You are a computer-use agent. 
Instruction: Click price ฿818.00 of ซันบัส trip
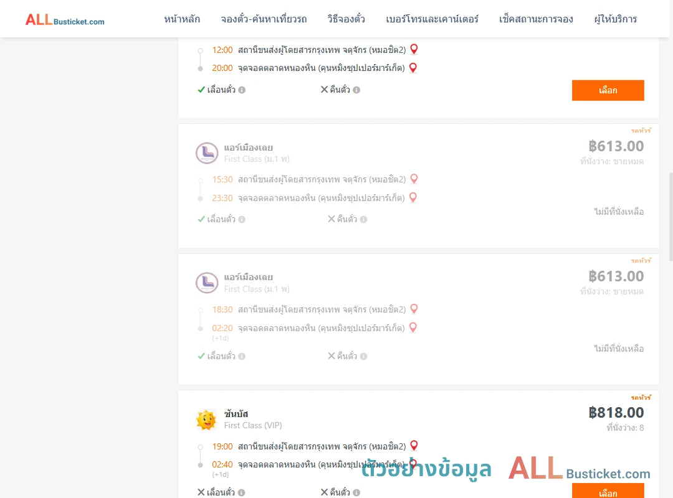616,413
